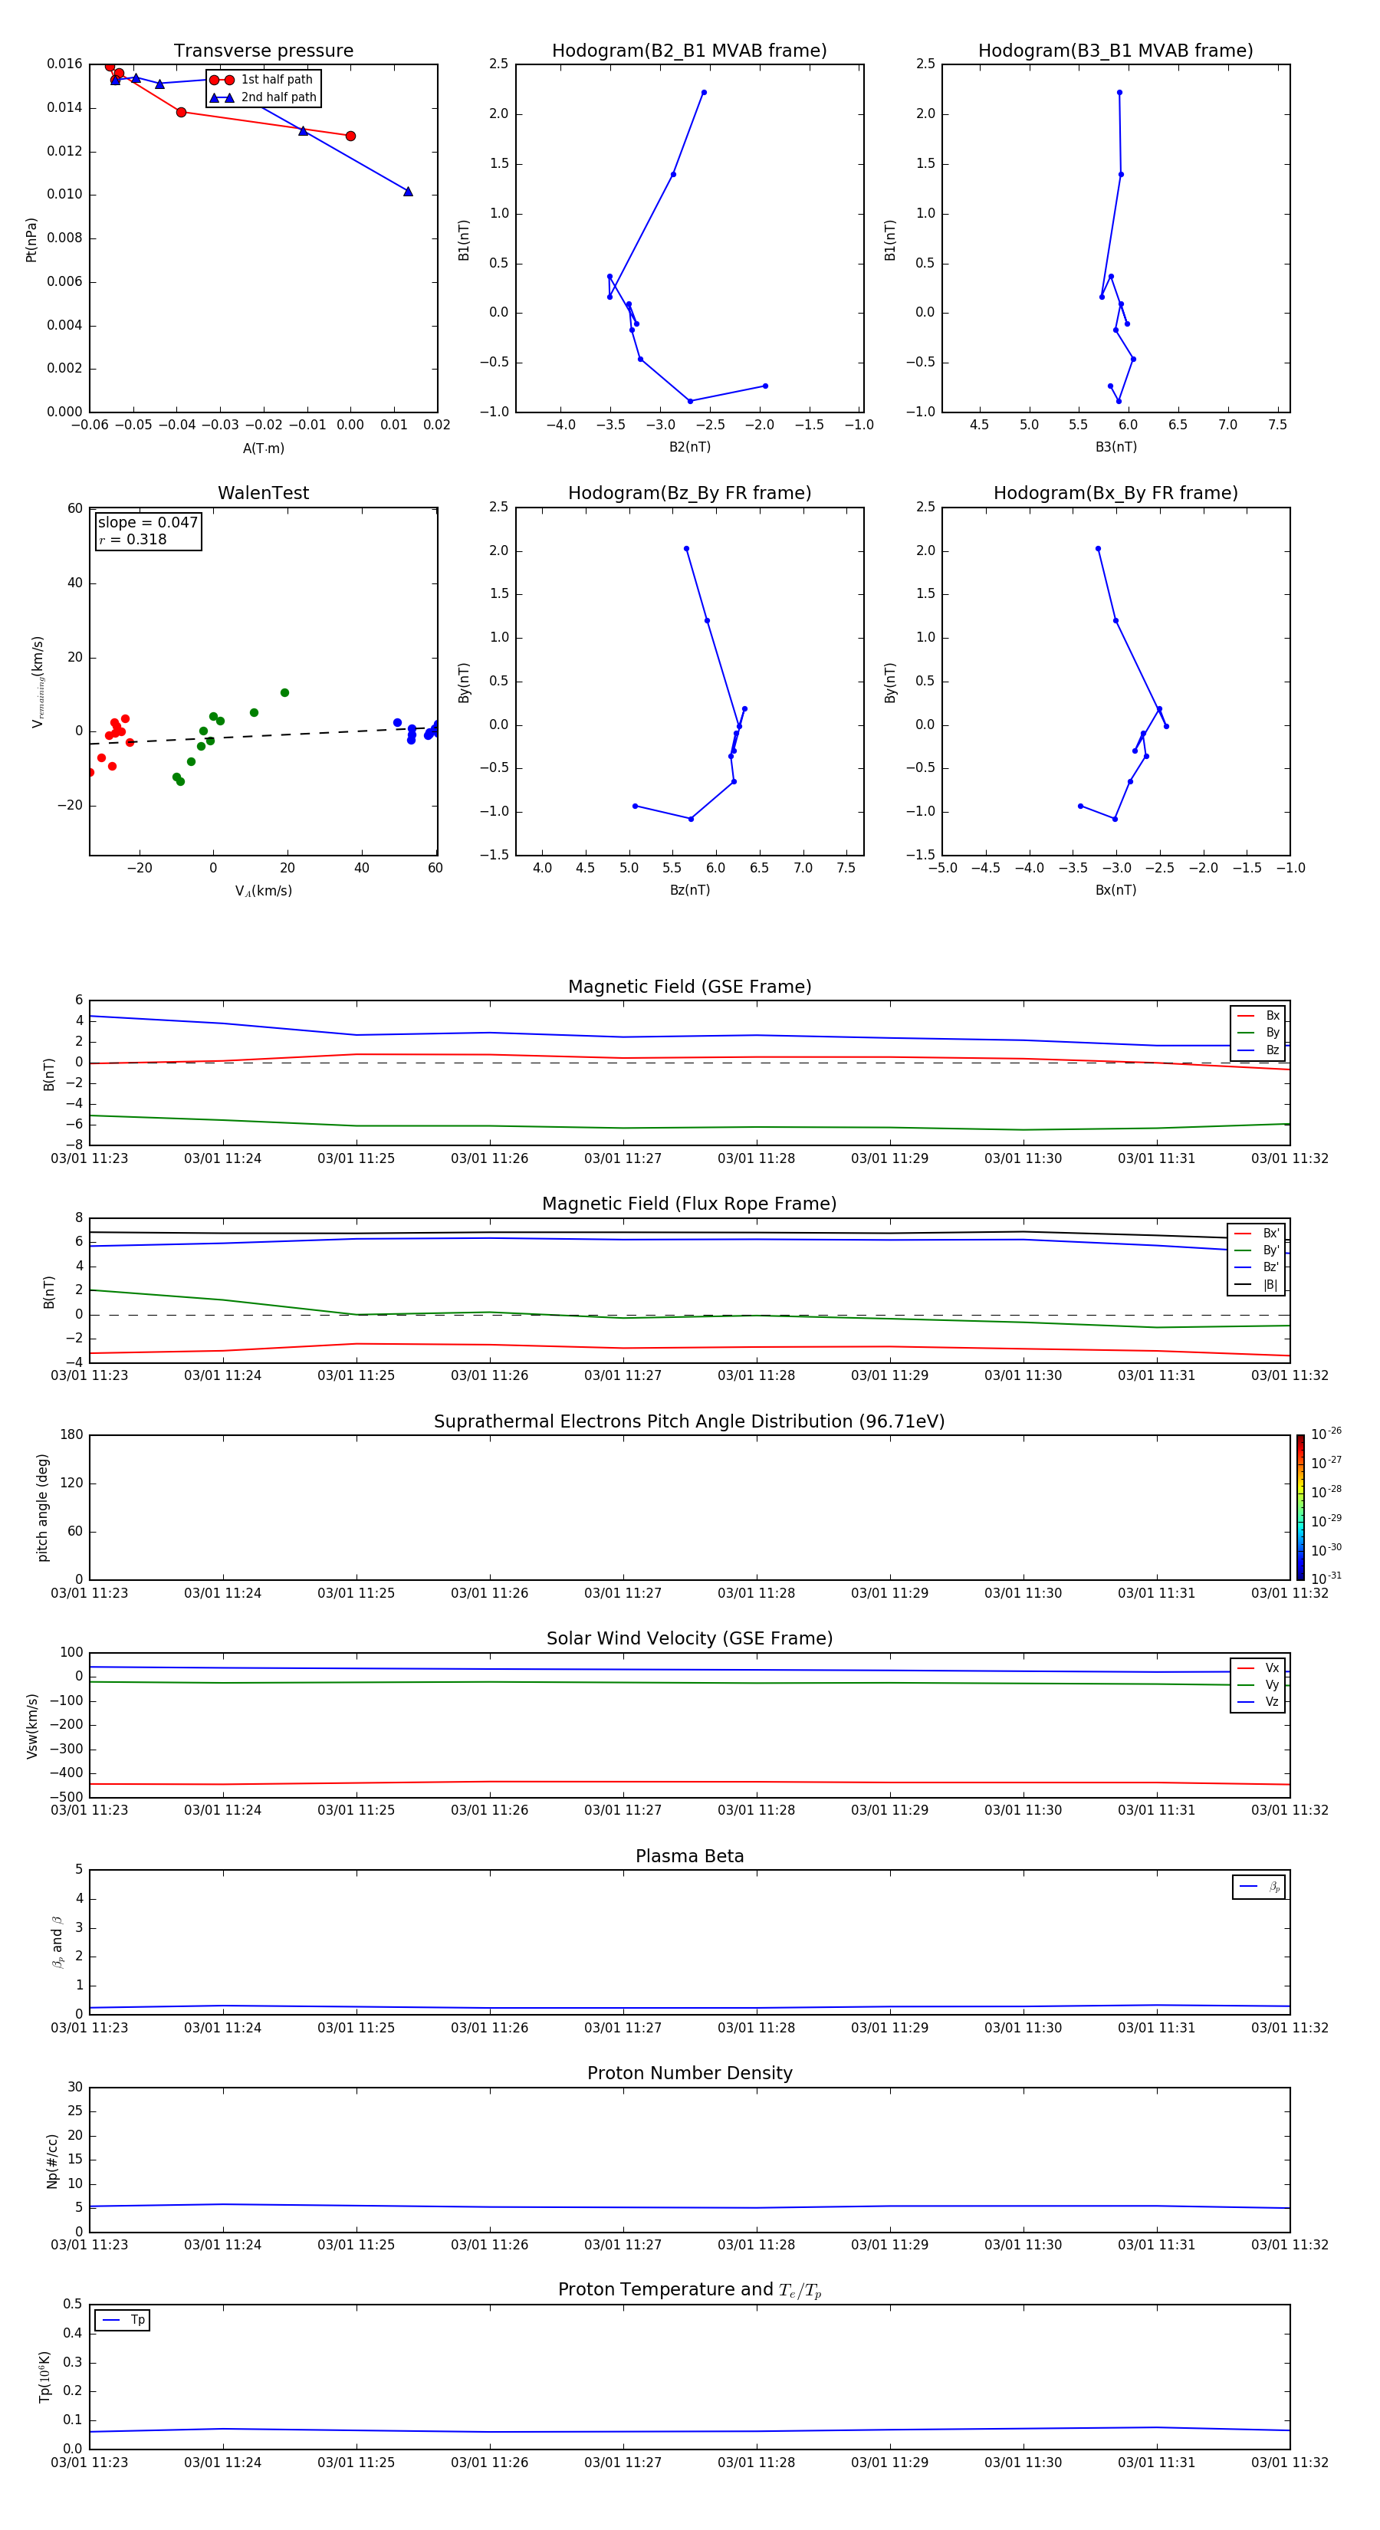Image resolution: width=1380 pixels, height=2530 pixels.
Task: Select the Vx legend entry
Action: [1258, 1667]
